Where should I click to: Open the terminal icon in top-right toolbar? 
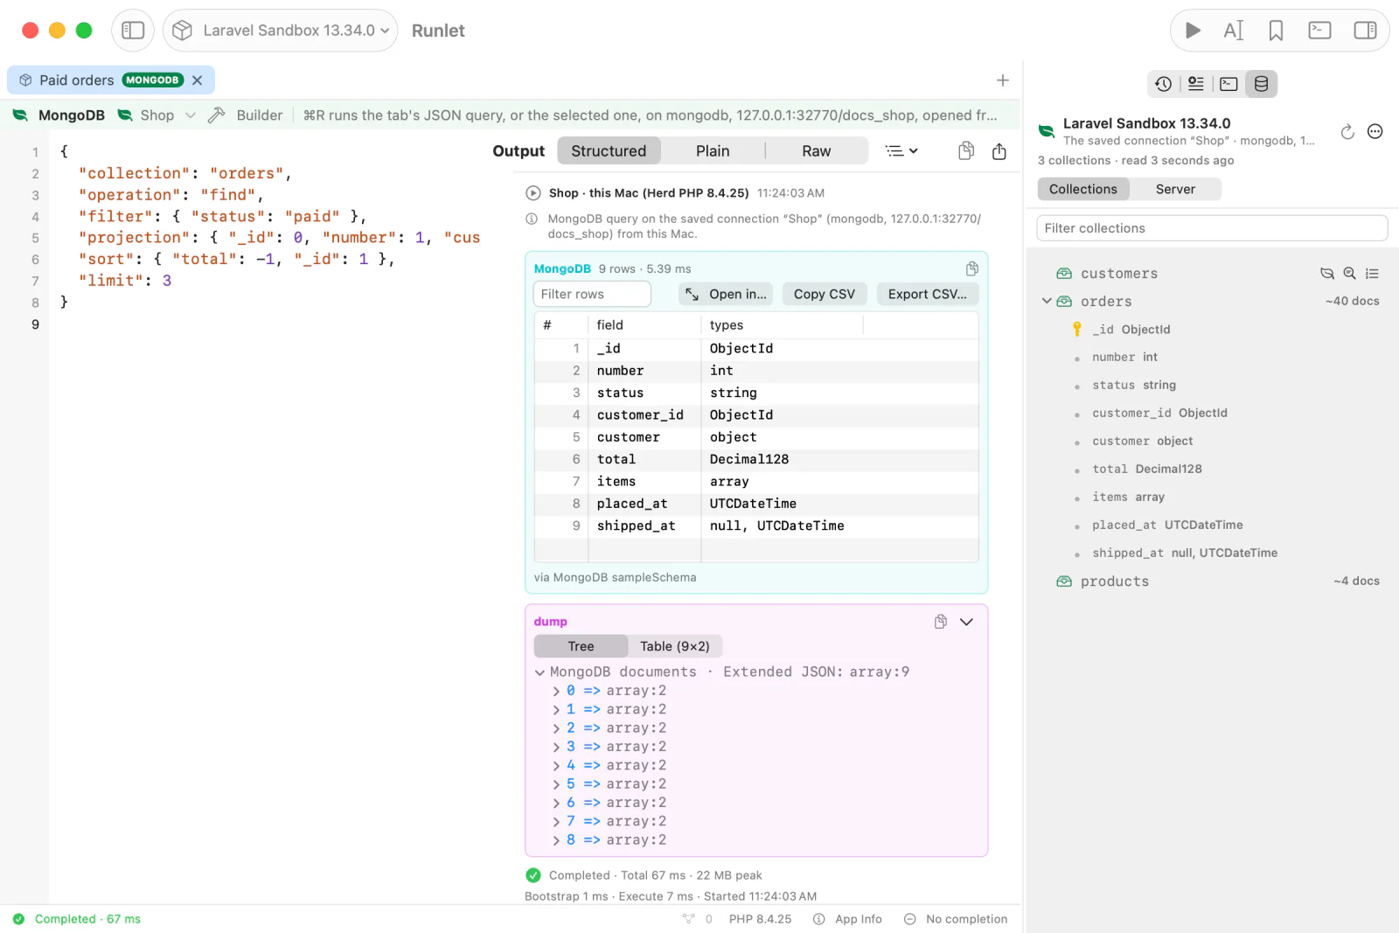(x=1319, y=31)
